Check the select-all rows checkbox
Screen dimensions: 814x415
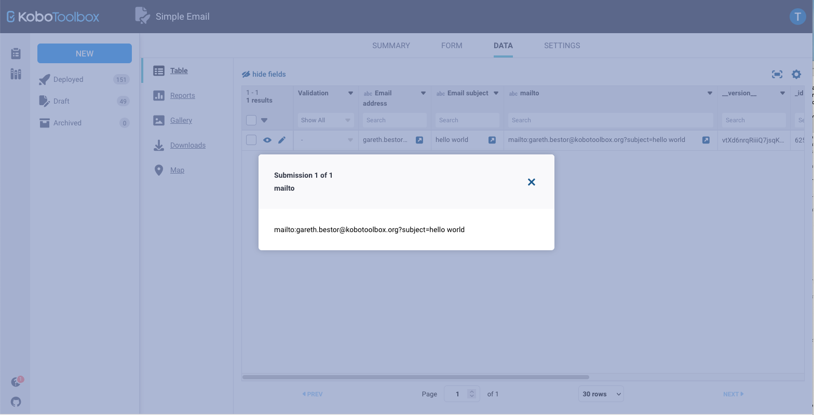pyautogui.click(x=251, y=120)
